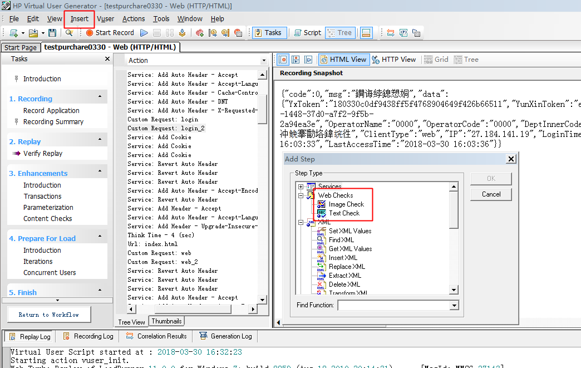Select Image Check step type
The height and width of the screenshot is (368, 581).
[347, 204]
